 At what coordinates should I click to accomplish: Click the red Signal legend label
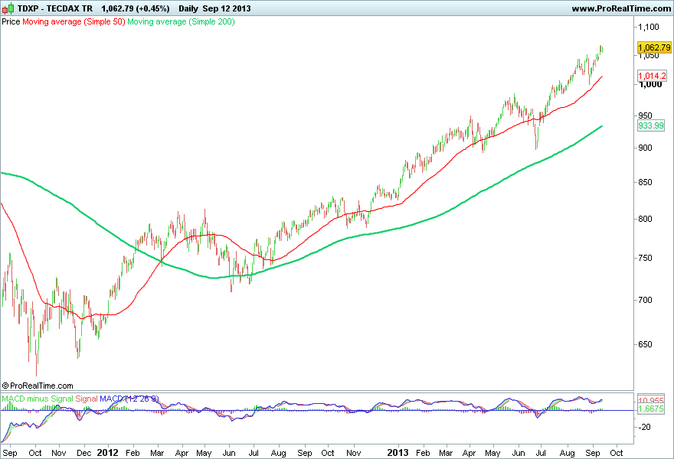[x=87, y=399]
